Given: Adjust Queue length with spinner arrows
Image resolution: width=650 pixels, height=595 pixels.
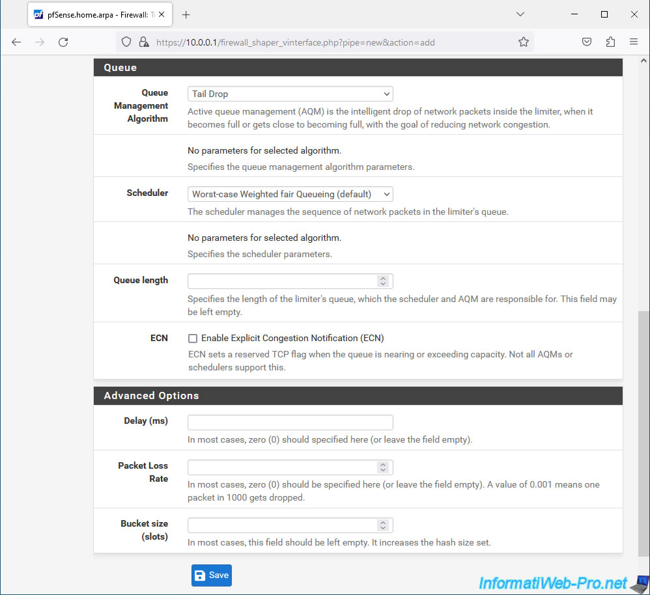Looking at the screenshot, I should (x=383, y=281).
